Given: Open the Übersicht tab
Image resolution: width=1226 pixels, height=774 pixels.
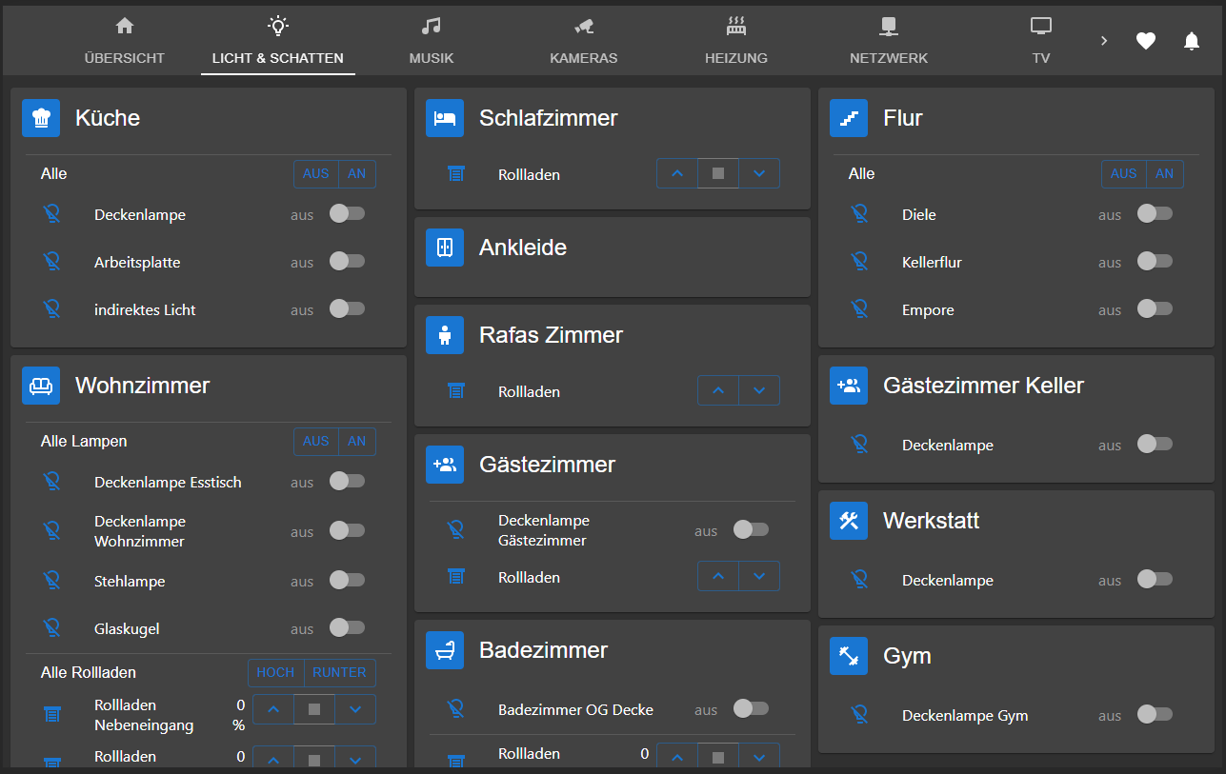Looking at the screenshot, I should 125,41.
